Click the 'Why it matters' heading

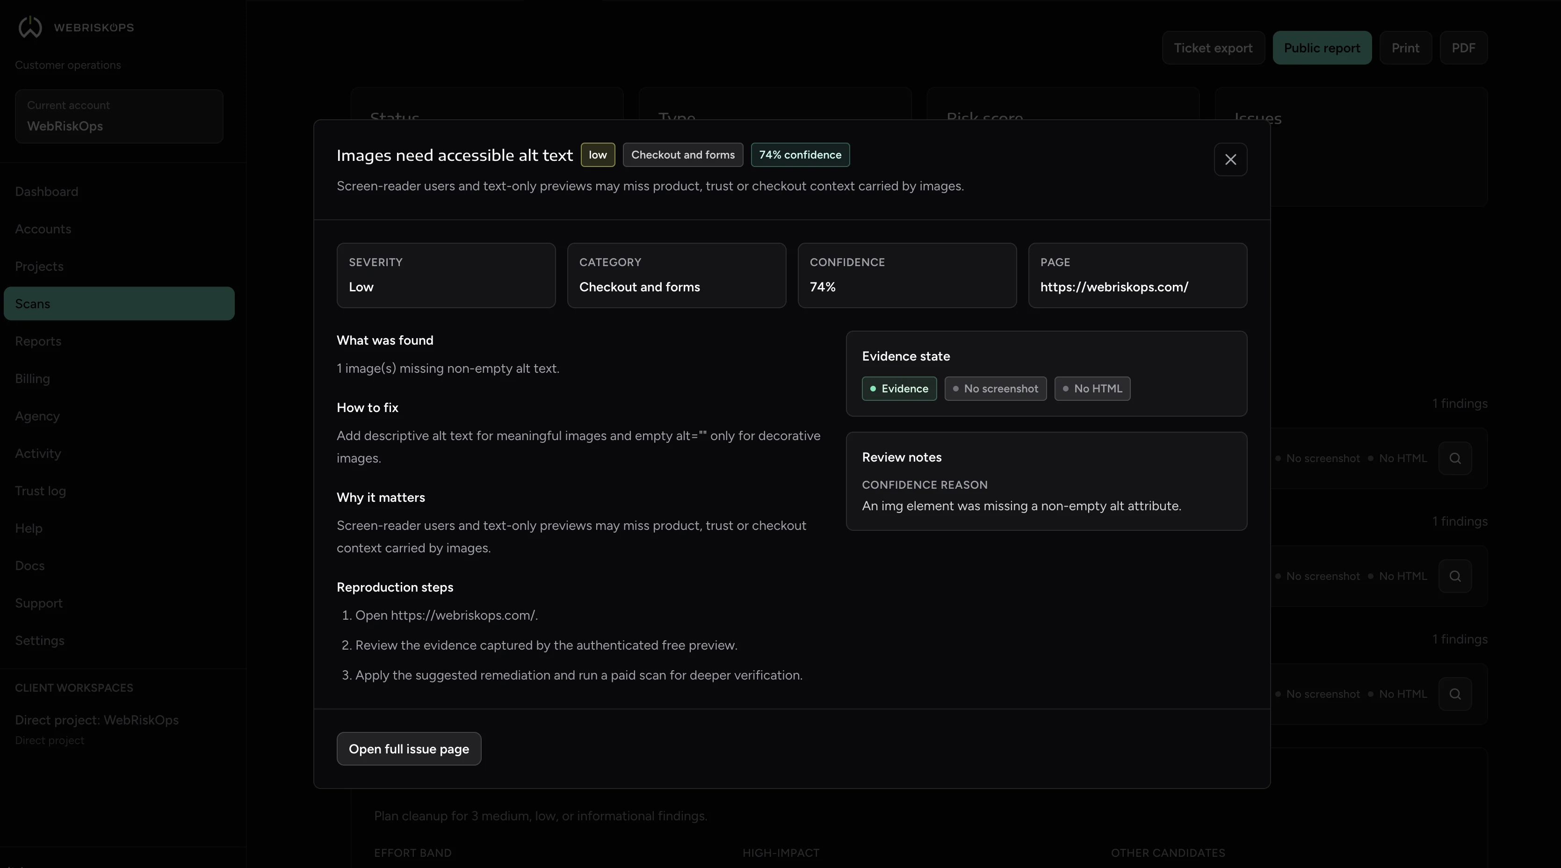[381, 498]
